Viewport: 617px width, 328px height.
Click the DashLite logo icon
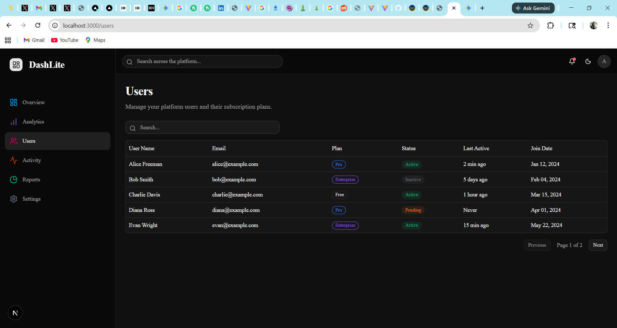[16, 64]
